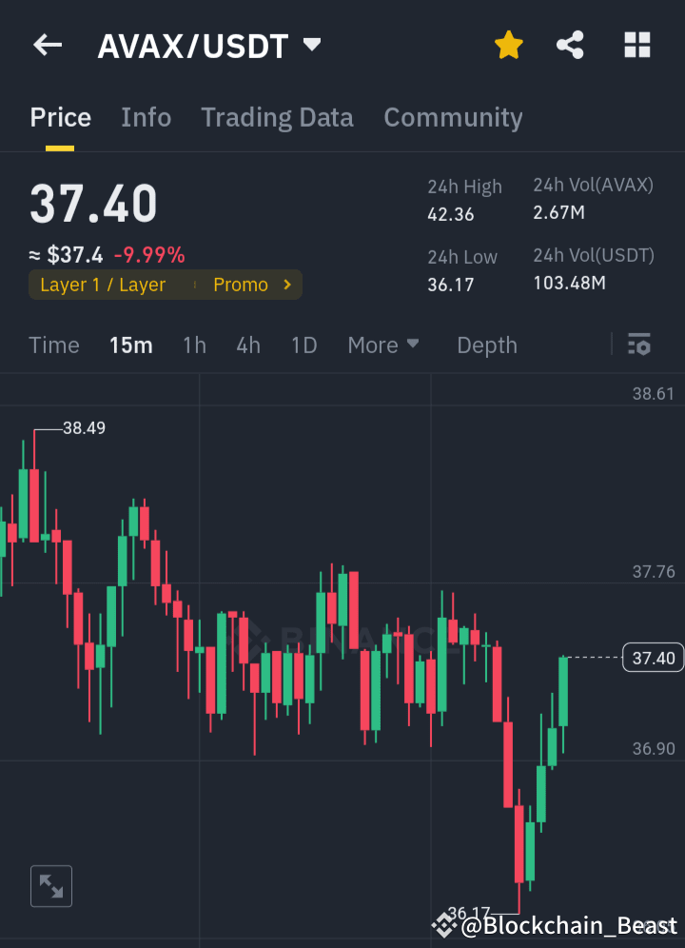Open the markets grid icon top right

[x=636, y=45]
